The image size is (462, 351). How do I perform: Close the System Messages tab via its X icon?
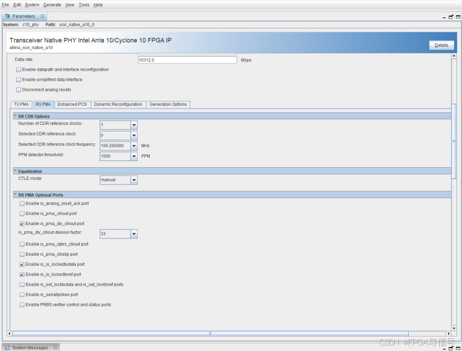[x=55, y=347]
